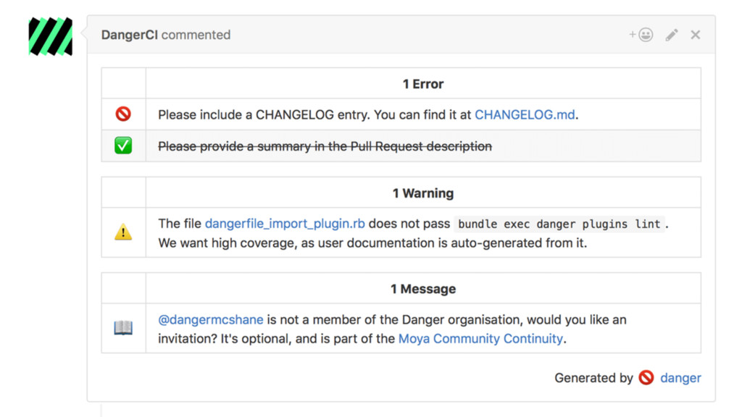This screenshot has width=742, height=417.
Task: Click the green checkmark on resolved summary row
Action: coord(123,146)
